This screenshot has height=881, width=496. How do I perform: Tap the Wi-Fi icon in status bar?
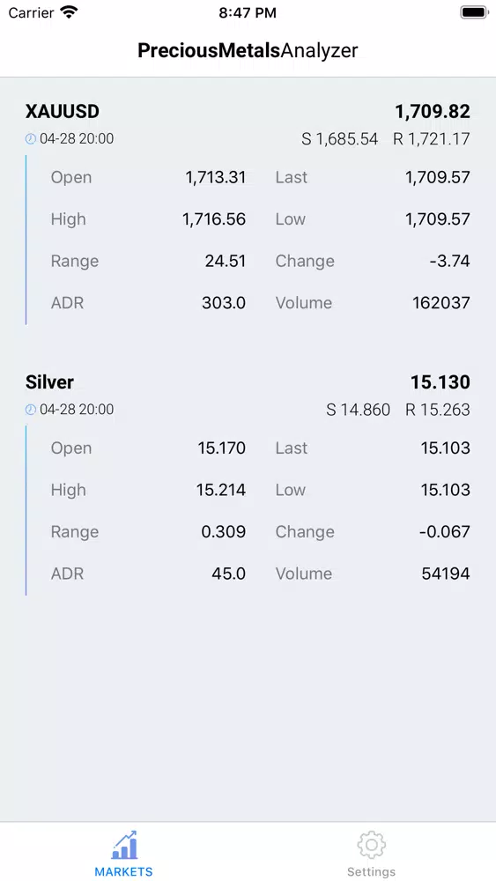tap(70, 12)
